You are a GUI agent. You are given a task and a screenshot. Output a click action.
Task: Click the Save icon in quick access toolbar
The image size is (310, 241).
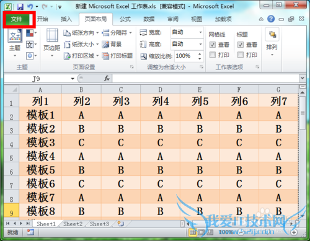click(20, 7)
